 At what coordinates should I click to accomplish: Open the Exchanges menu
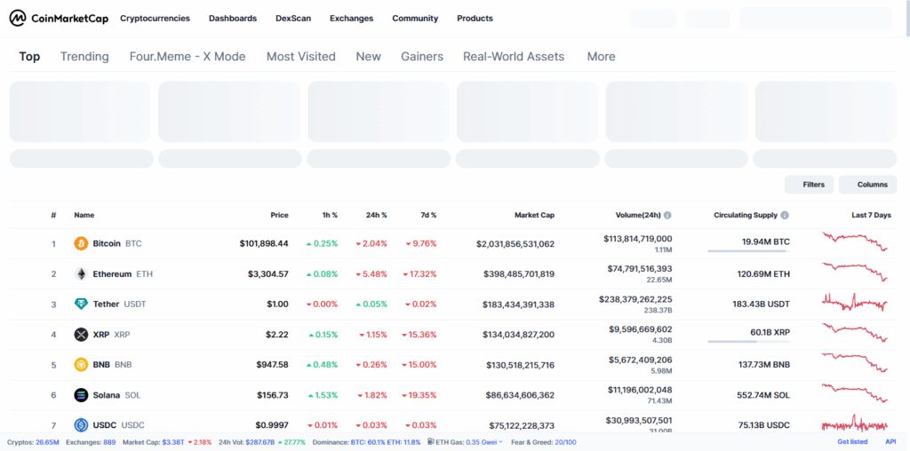tap(352, 18)
